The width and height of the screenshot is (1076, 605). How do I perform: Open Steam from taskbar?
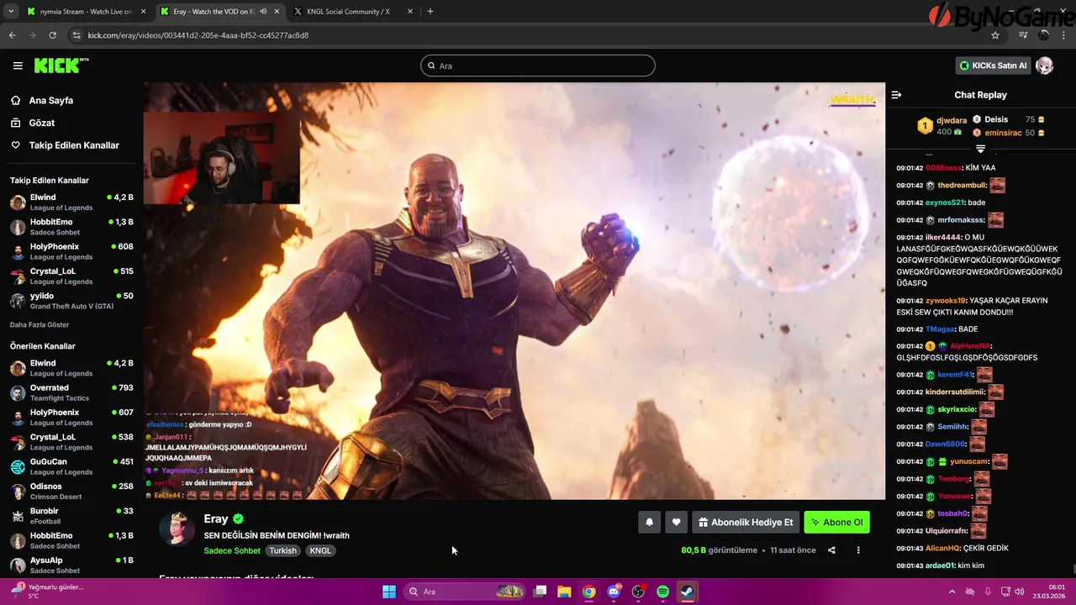coord(687,592)
